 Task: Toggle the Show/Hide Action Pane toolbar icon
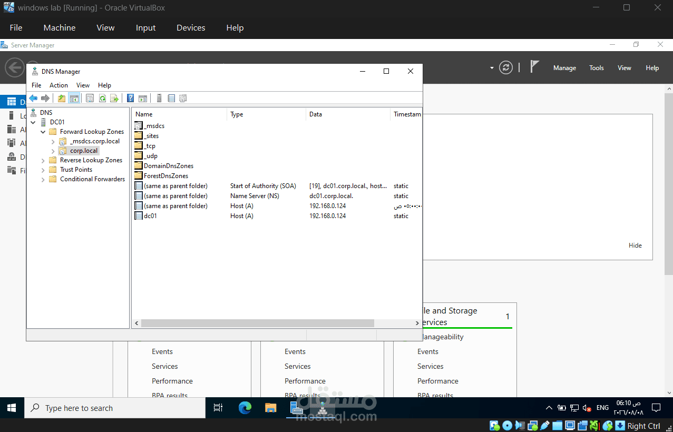[142, 98]
